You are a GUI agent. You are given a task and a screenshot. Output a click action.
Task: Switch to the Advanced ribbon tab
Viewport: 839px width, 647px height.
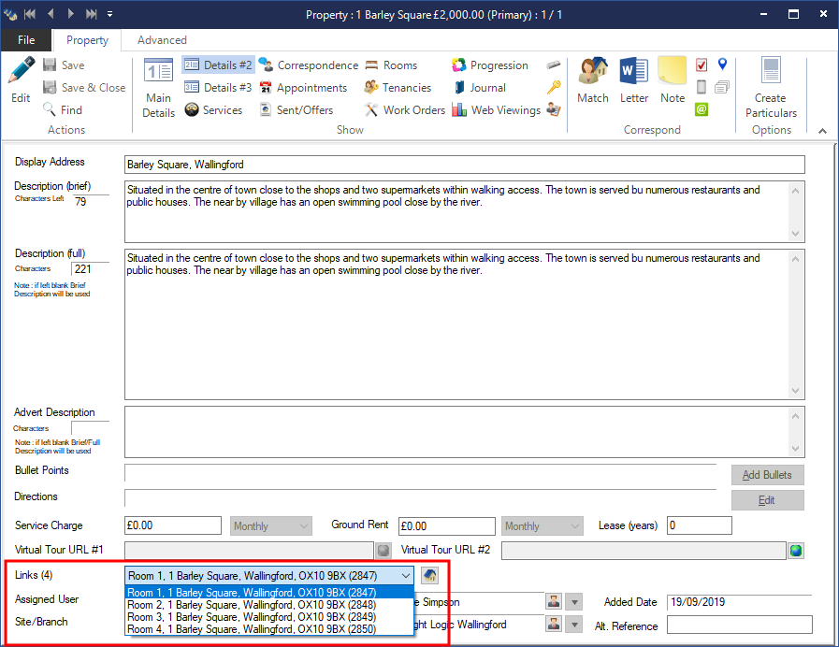162,40
